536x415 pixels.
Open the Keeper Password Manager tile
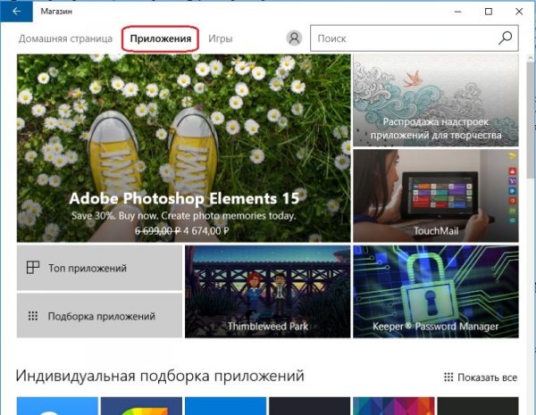click(x=435, y=292)
